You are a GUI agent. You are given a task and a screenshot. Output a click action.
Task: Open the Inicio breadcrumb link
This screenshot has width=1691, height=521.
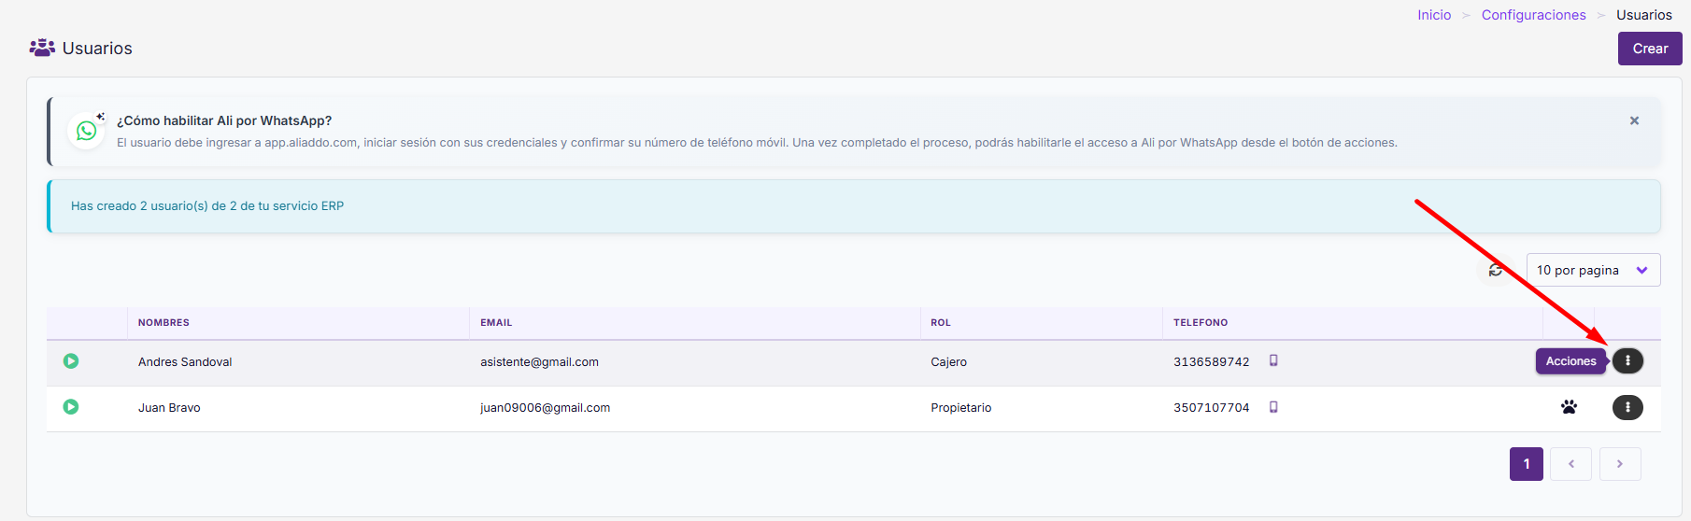(x=1434, y=15)
